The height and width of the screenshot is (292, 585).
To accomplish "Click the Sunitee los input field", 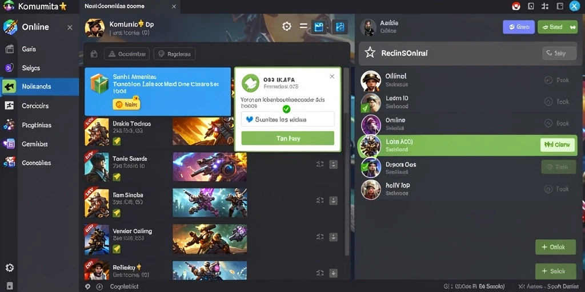I will pos(288,119).
